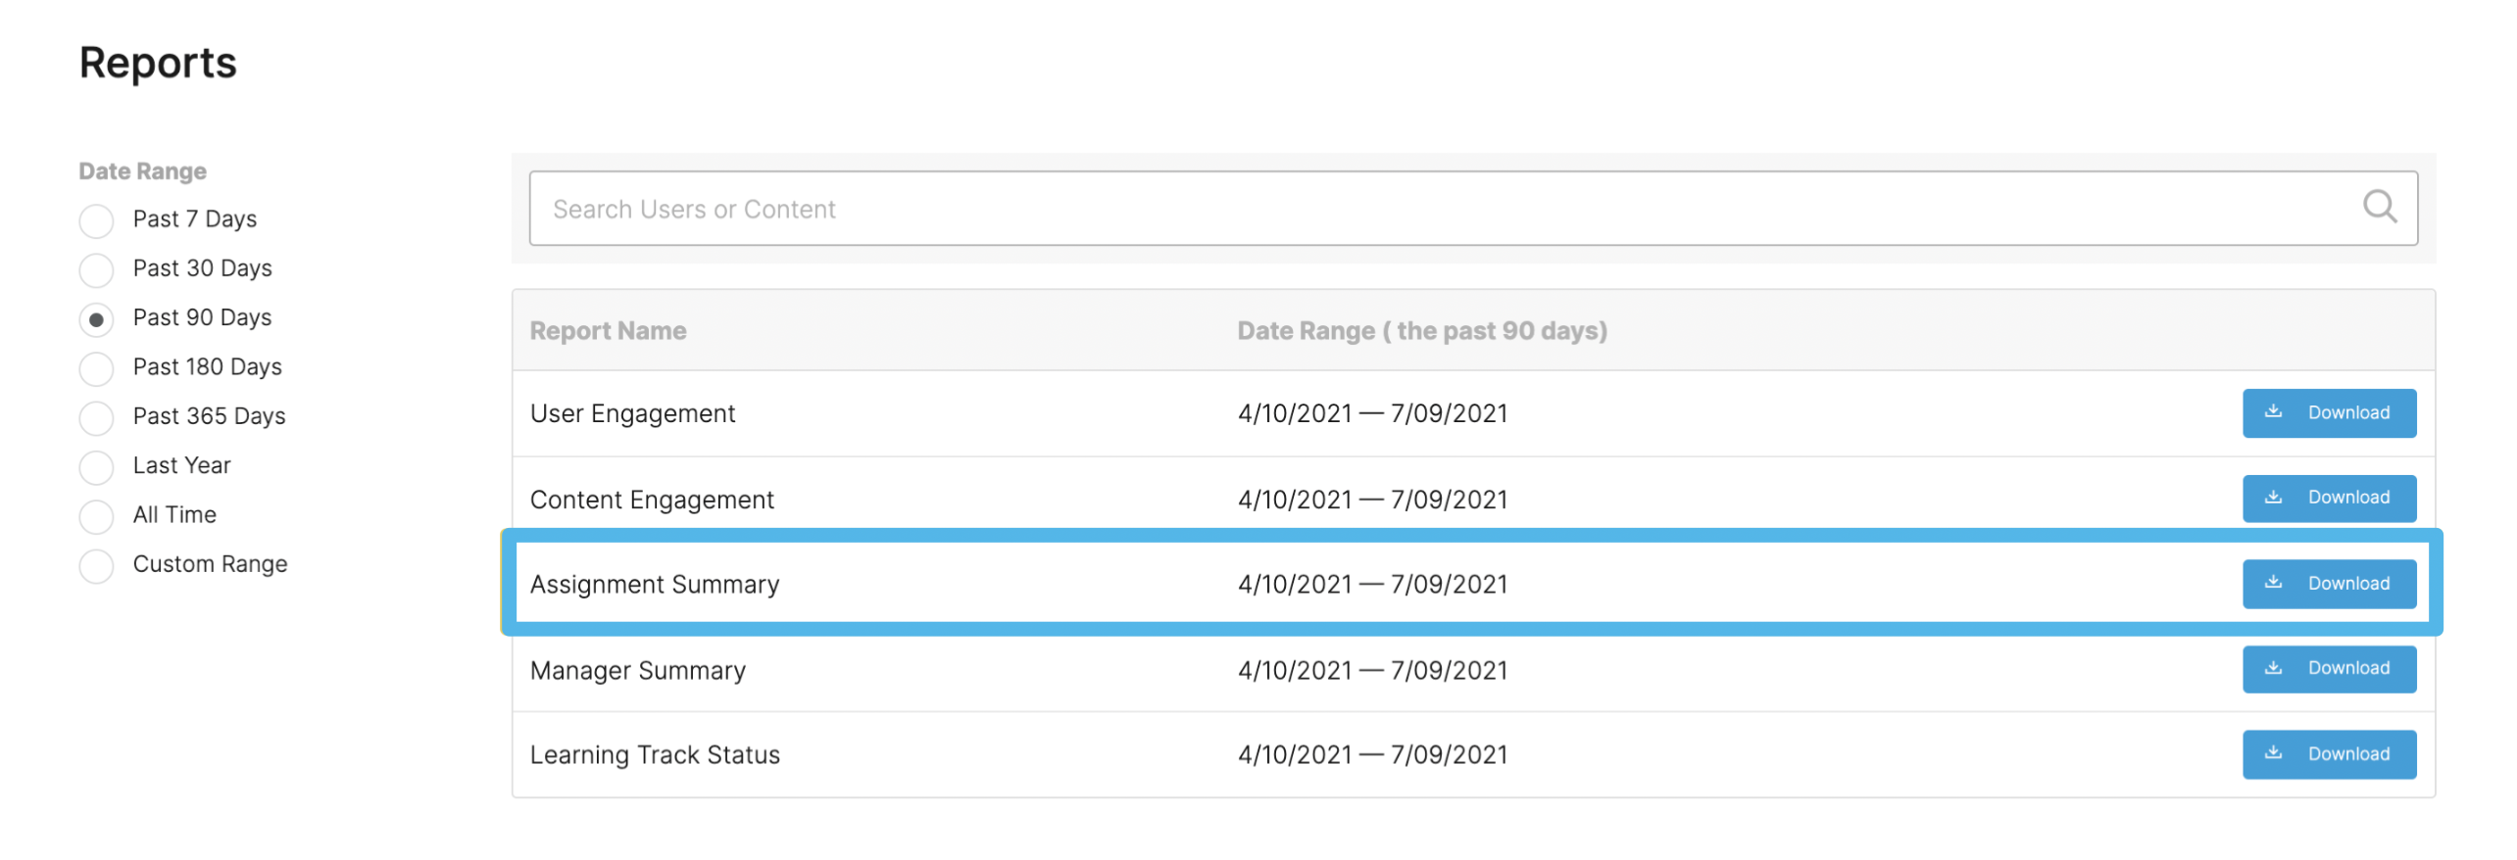
Task: Pick the Past 365 Days radio option
Action: (96, 417)
